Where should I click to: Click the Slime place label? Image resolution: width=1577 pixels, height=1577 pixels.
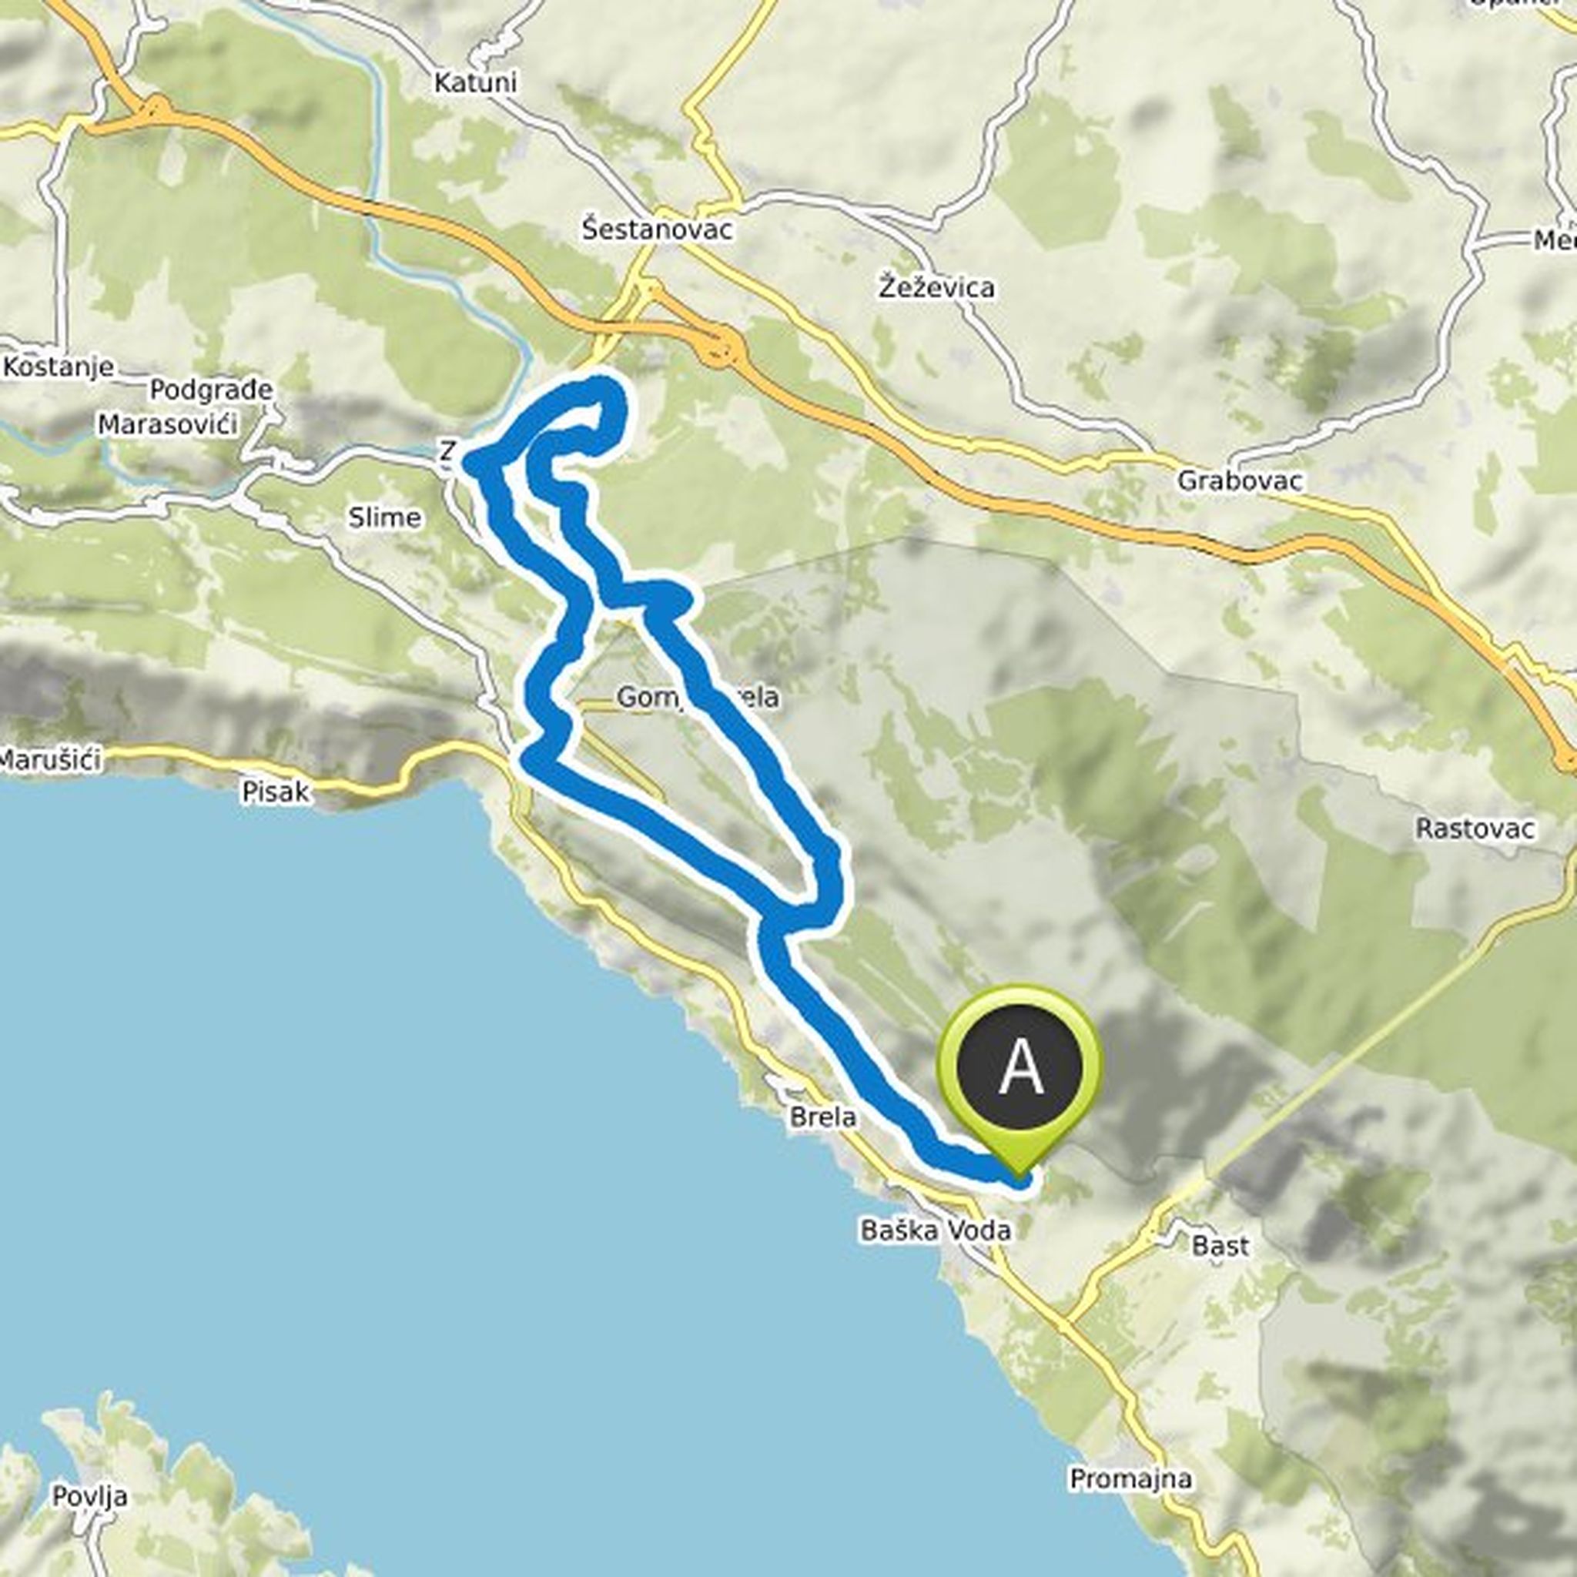pos(384,517)
